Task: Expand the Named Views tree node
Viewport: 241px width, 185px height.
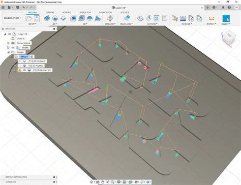Action: click(8, 43)
